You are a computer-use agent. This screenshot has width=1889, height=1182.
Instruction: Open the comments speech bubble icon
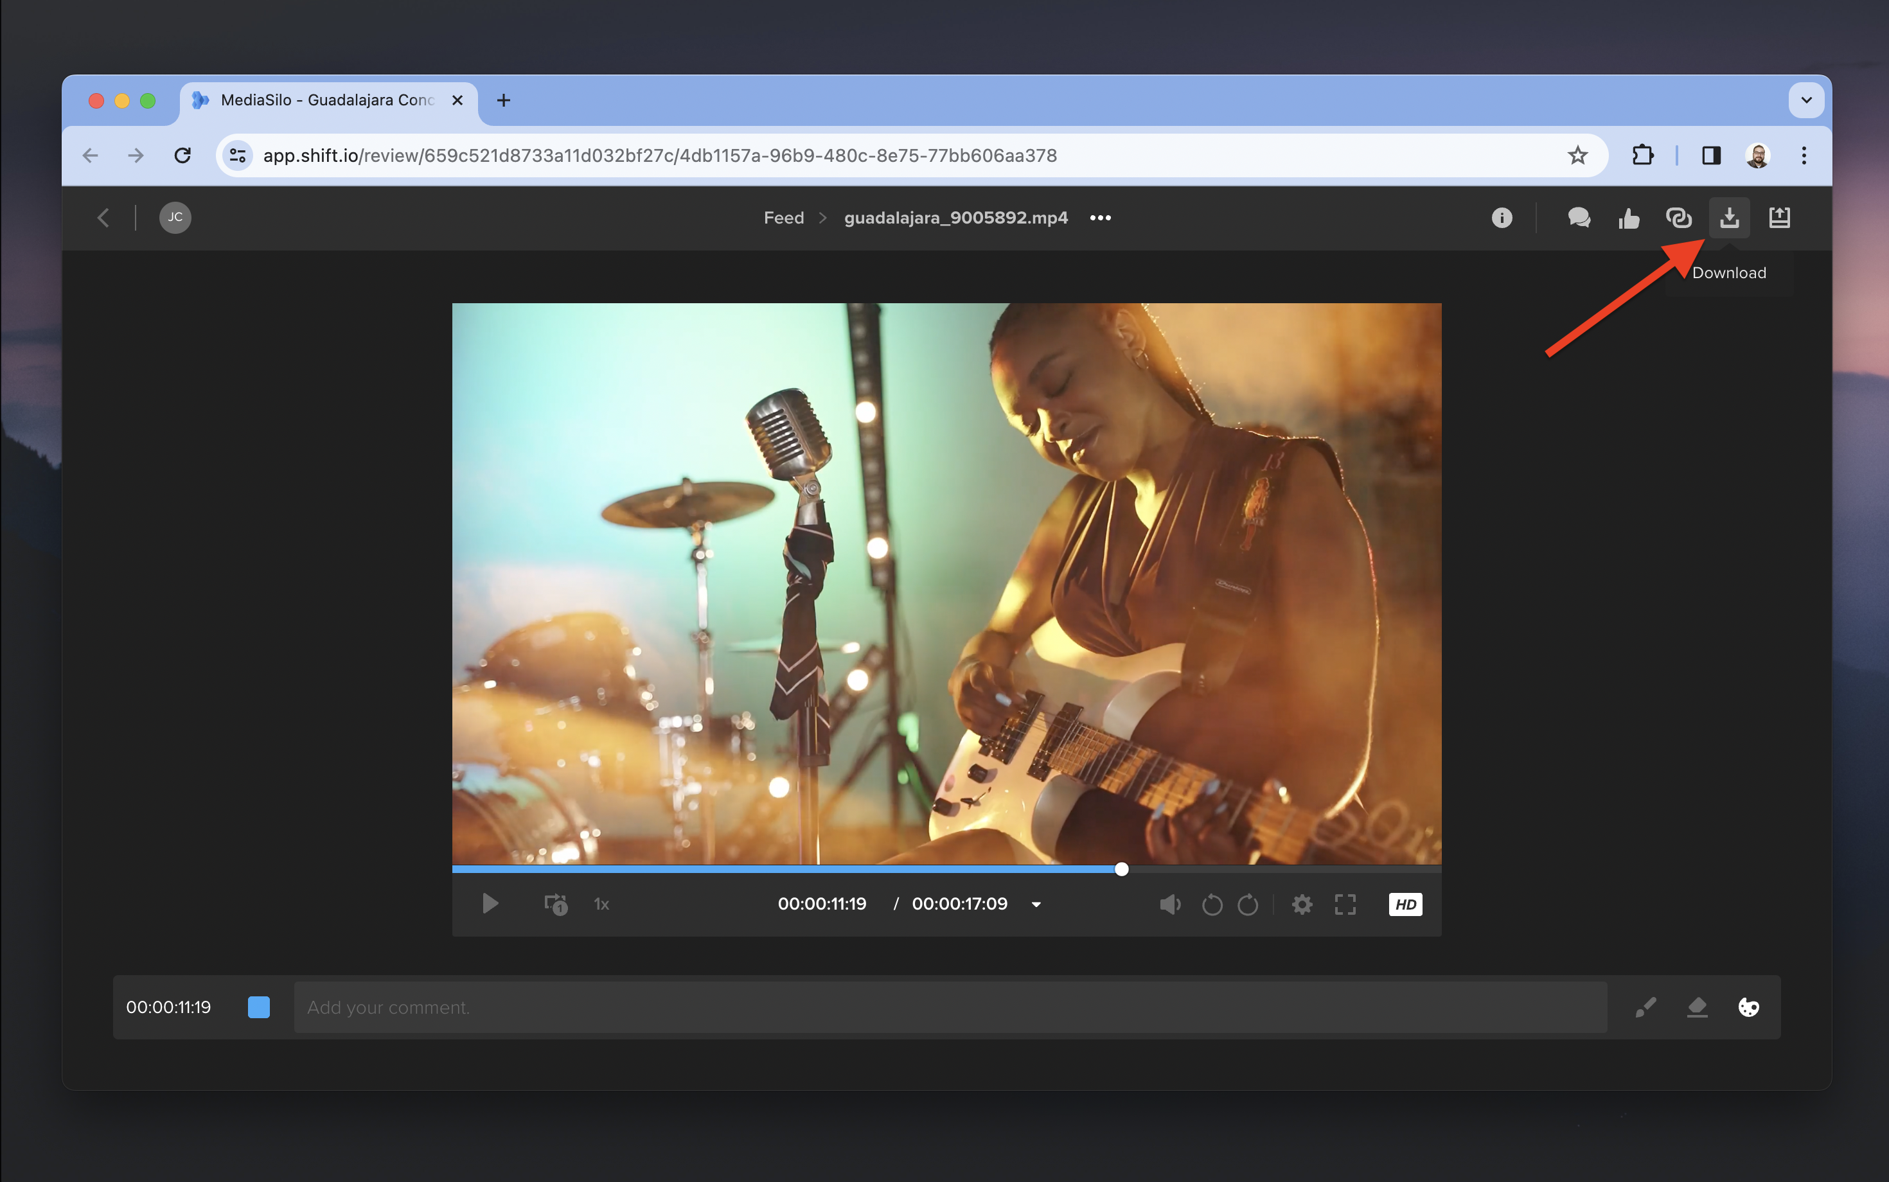coord(1579,217)
